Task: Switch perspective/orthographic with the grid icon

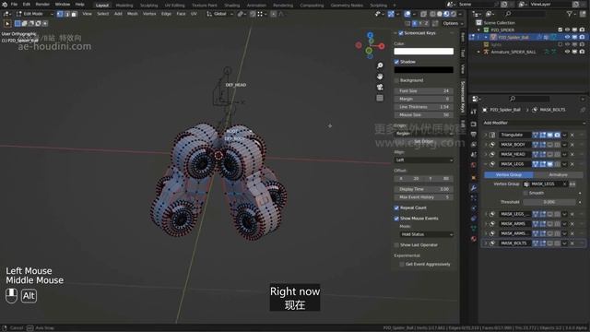Action: coord(380,99)
